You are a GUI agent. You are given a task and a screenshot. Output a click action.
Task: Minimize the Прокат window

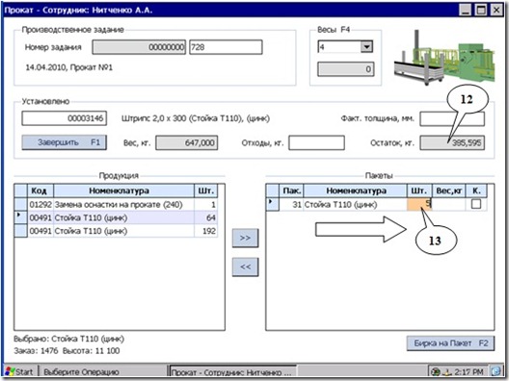pyautogui.click(x=466, y=10)
